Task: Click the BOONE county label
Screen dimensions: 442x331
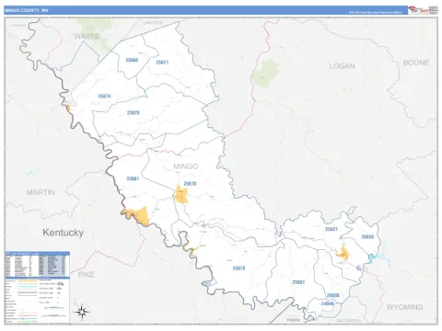Action: (x=416, y=63)
